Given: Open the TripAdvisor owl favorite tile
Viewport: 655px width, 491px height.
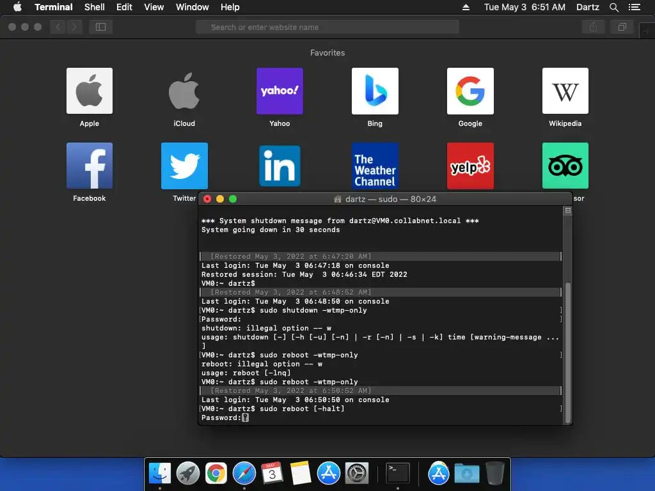Looking at the screenshot, I should click(x=565, y=166).
